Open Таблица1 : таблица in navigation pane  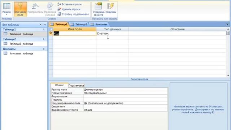click(21, 34)
